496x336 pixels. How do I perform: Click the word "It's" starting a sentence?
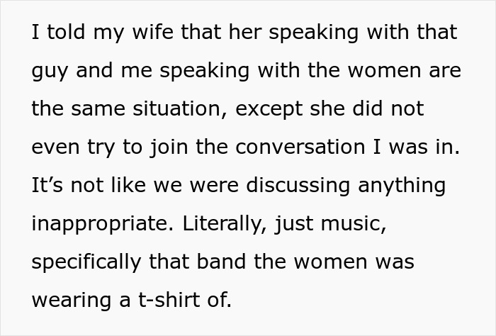click(x=47, y=186)
